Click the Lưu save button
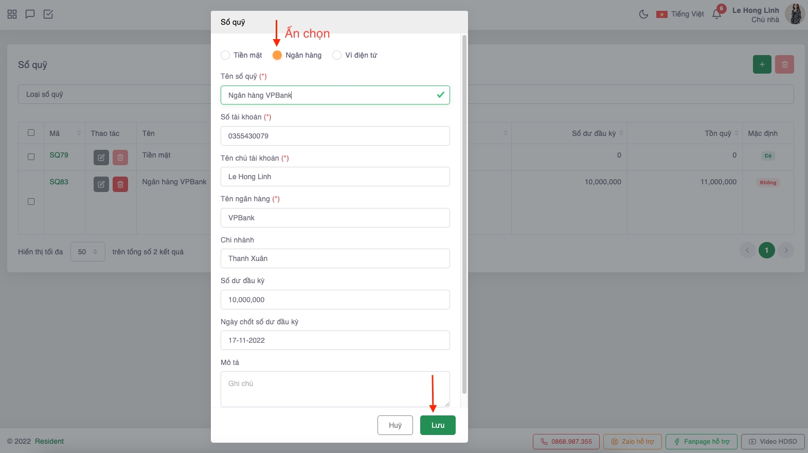This screenshot has height=453, width=808. 438,425
